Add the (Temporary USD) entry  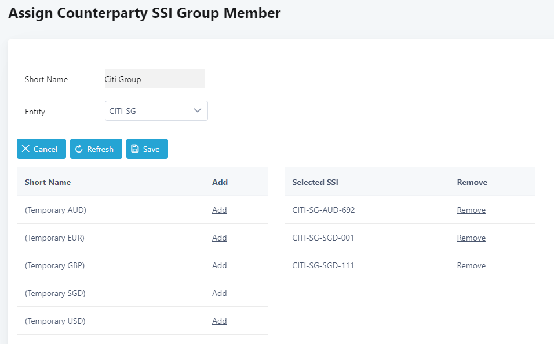(219, 321)
